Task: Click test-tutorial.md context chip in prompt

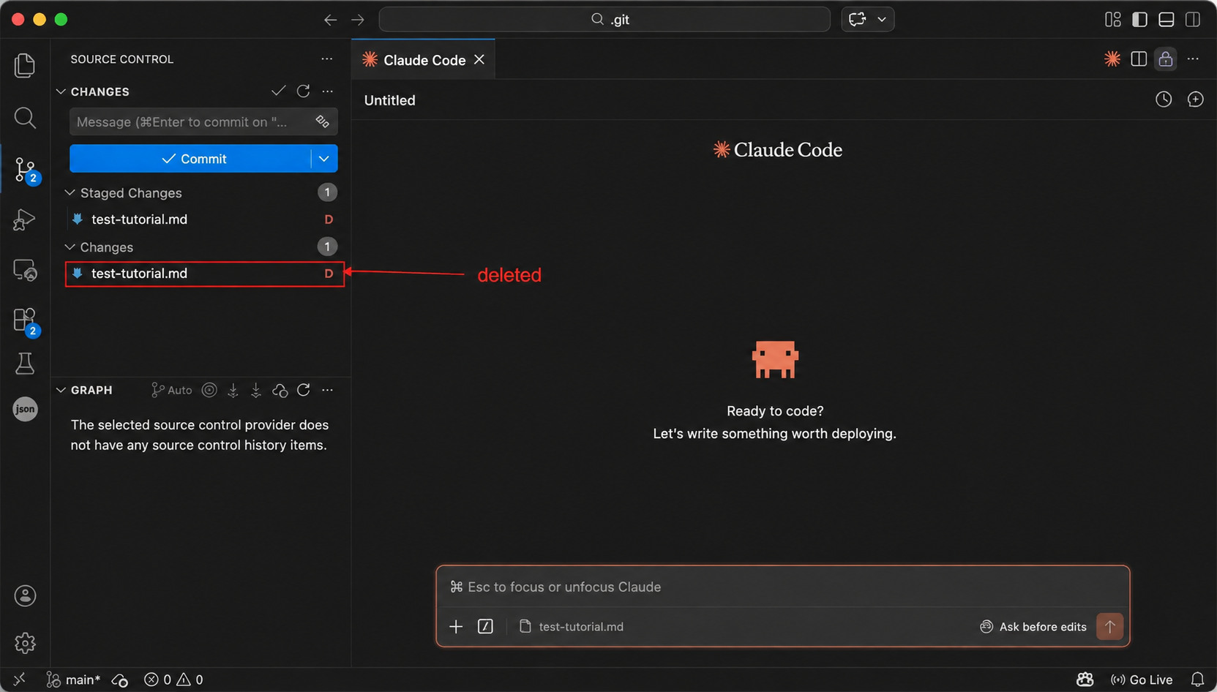Action: tap(572, 627)
